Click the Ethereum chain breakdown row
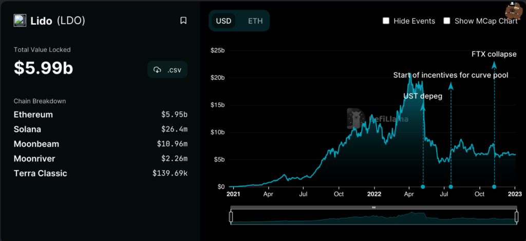526x241 pixels. 101,115
